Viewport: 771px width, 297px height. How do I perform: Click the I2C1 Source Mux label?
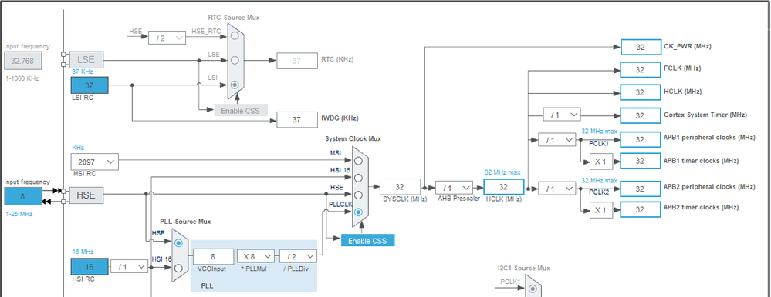(524, 268)
